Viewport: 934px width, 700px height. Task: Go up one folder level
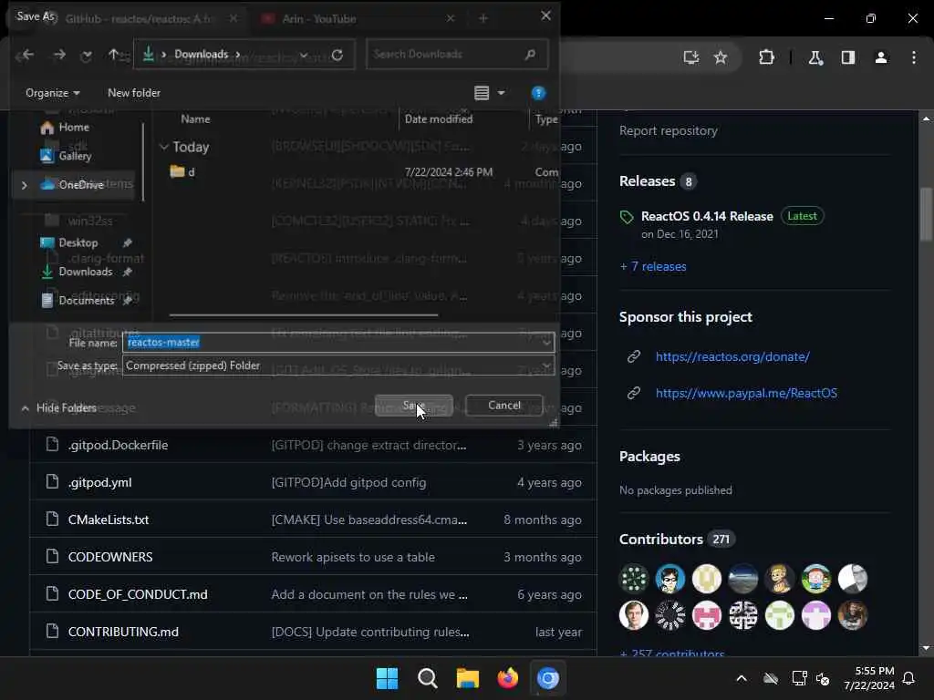(113, 55)
